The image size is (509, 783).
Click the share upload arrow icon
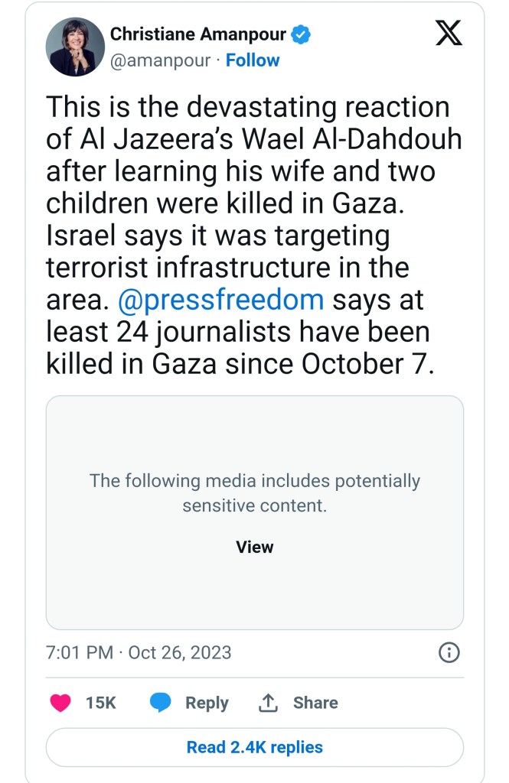(268, 702)
